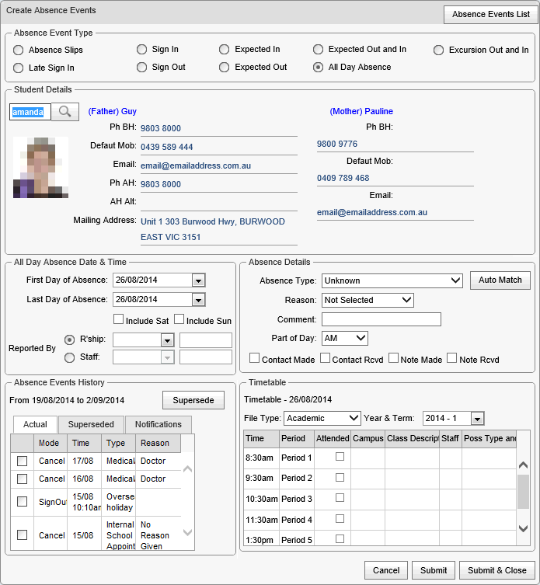Screen dimensions: 540x585
Task: Choose the Sign Out event type
Action: click(x=142, y=67)
